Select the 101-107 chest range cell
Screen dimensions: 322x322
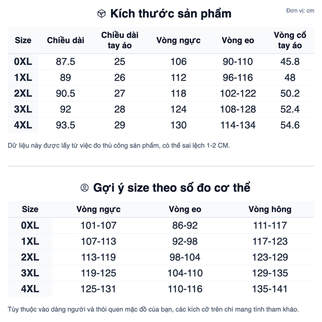pyautogui.click(x=98, y=225)
